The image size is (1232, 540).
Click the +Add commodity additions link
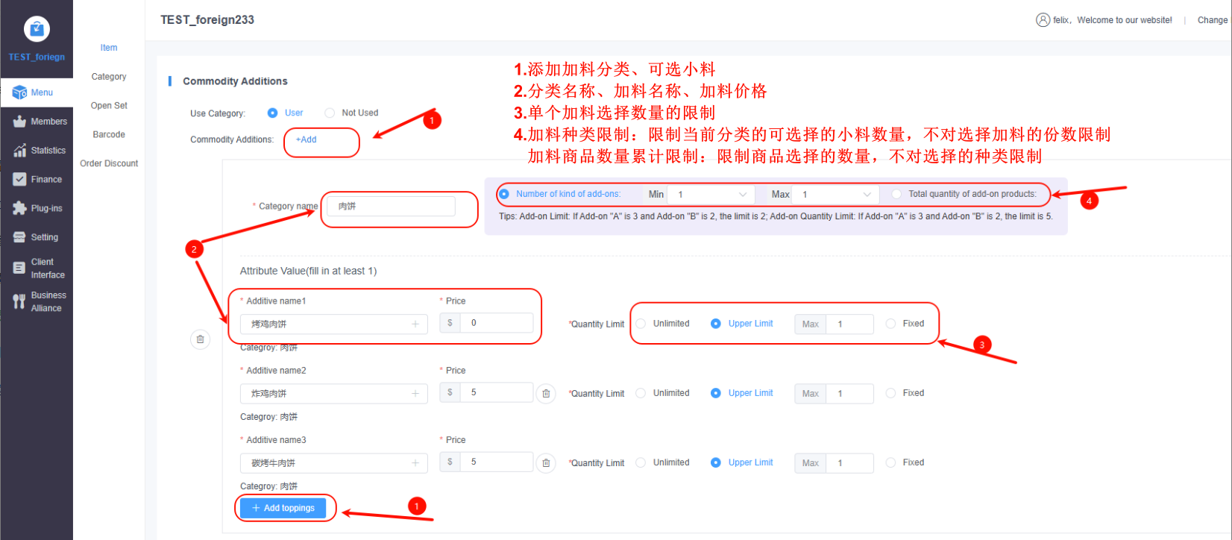[307, 140]
